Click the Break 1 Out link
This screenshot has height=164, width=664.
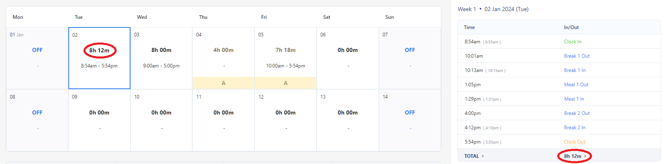pyautogui.click(x=576, y=56)
